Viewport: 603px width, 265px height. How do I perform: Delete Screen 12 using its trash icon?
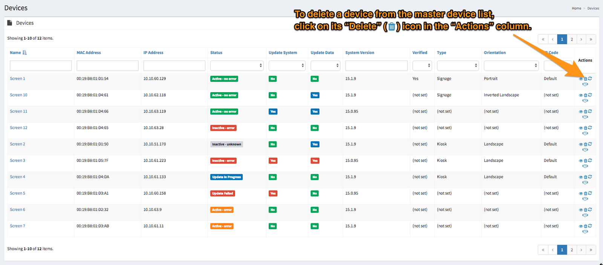coord(585,128)
